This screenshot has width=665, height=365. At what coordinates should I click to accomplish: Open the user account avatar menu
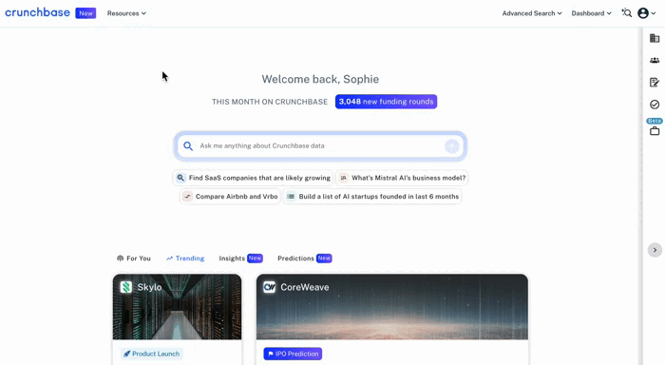click(x=646, y=13)
